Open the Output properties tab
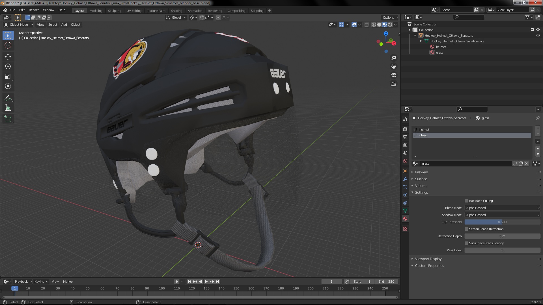The width and height of the screenshot is (543, 305). (405, 137)
